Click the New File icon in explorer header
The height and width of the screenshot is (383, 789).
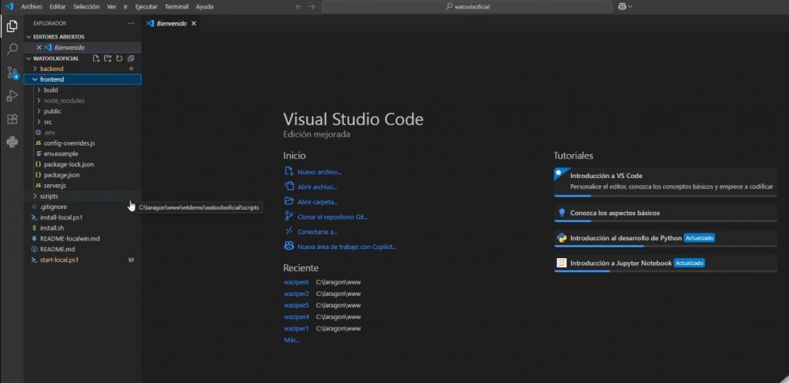point(96,59)
